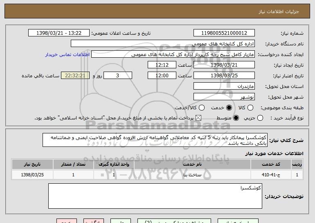Image resolution: width=315 pixels, height=223 pixels.
Task: Click requester field starting with مازیار کامل
Action: [x=173, y=54]
